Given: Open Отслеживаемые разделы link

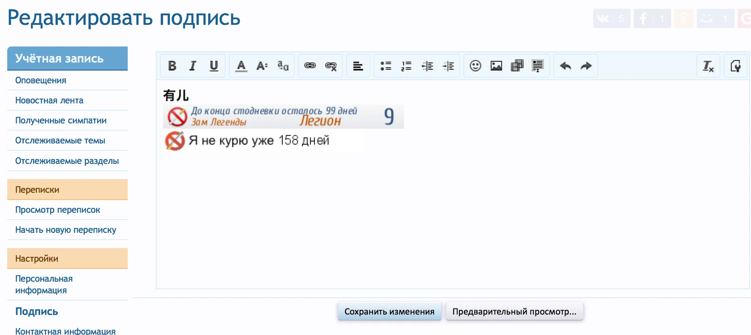Looking at the screenshot, I should (x=67, y=161).
